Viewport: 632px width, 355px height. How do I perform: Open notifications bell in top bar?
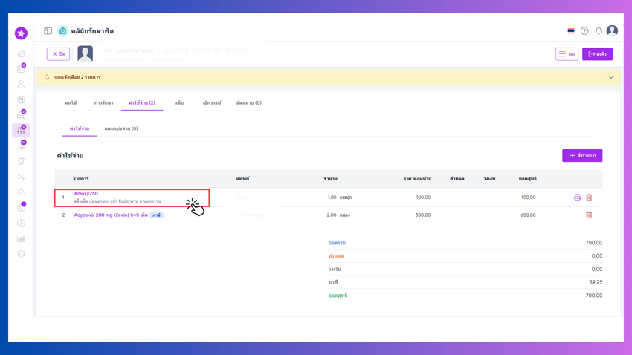599,31
